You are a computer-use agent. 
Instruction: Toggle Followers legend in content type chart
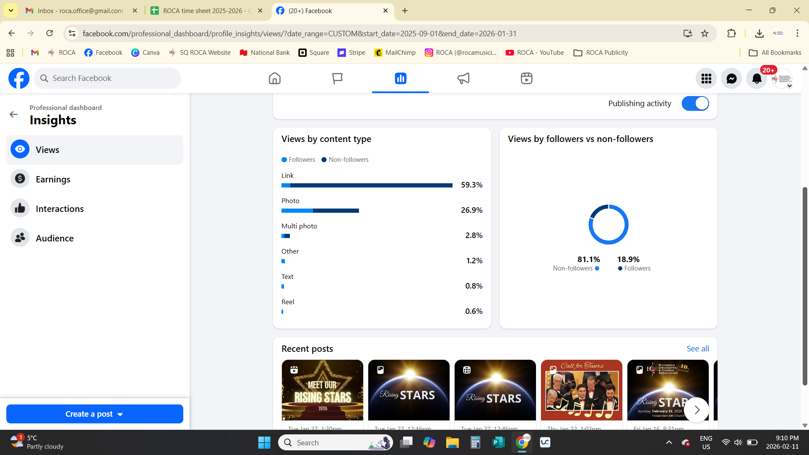(x=298, y=160)
